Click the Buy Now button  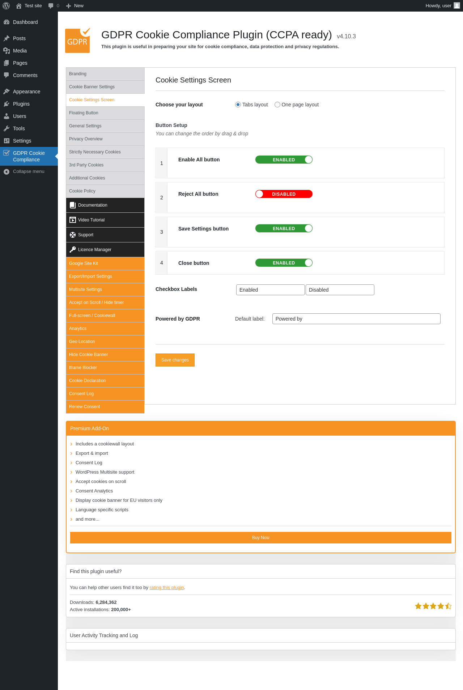pyautogui.click(x=261, y=538)
